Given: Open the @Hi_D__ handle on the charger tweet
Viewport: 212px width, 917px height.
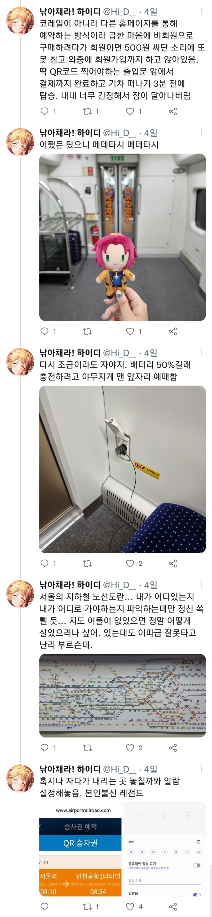Looking at the screenshot, I should click(120, 353).
